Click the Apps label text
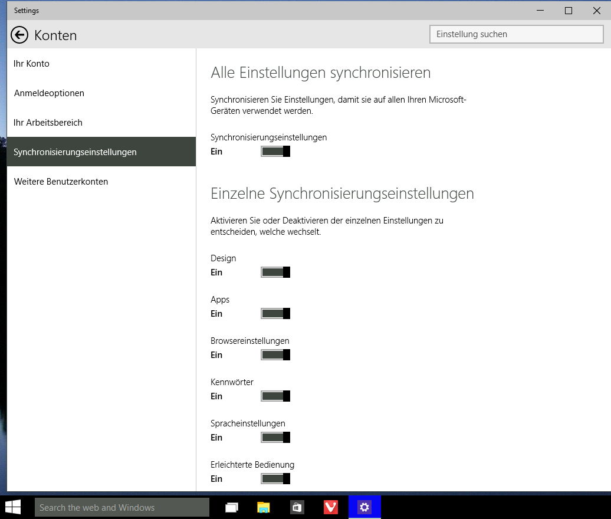Image resolution: width=611 pixels, height=519 pixels. pyautogui.click(x=220, y=300)
